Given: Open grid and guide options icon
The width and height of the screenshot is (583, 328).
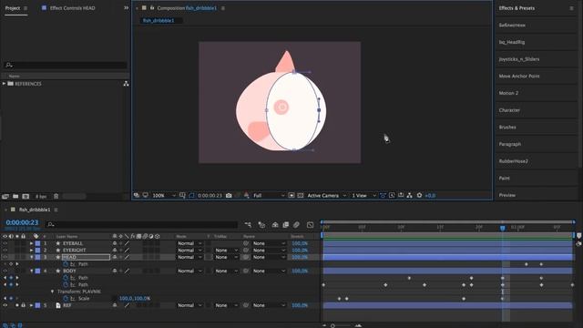Looking at the screenshot, I should [182, 196].
